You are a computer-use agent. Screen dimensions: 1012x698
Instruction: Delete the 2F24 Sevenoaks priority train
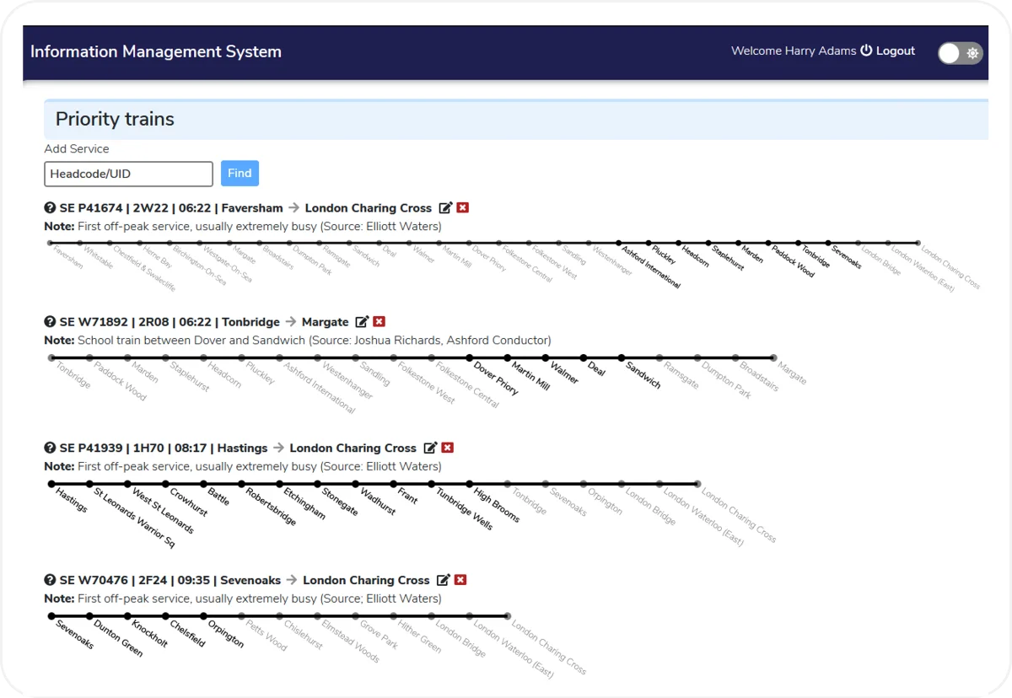coord(460,581)
